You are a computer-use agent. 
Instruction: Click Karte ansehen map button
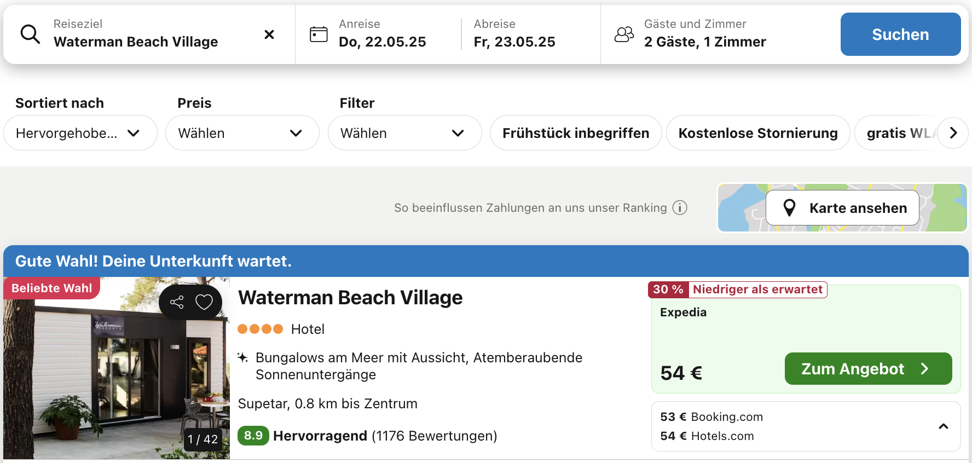click(842, 208)
